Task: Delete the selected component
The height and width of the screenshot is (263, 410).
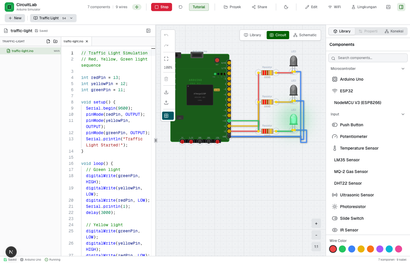Action: (166, 79)
